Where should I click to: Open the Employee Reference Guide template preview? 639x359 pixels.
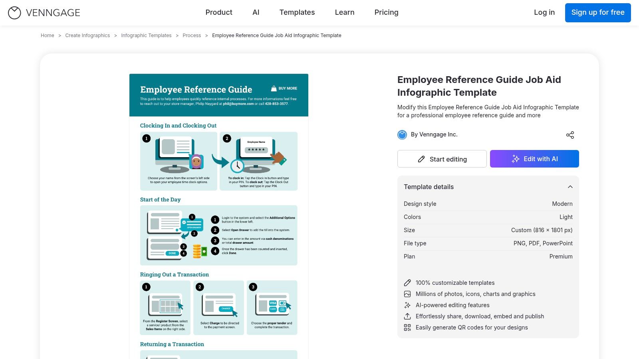point(219,216)
